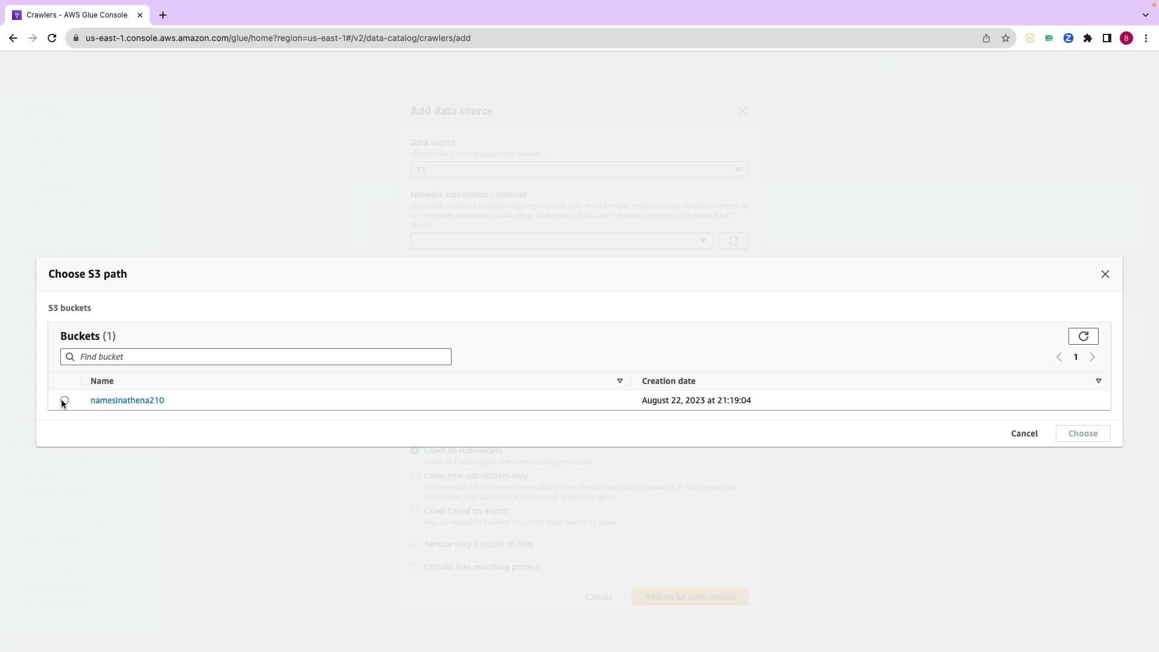Open the namesinathena210 bucket link
1159x652 pixels.
[x=127, y=400]
